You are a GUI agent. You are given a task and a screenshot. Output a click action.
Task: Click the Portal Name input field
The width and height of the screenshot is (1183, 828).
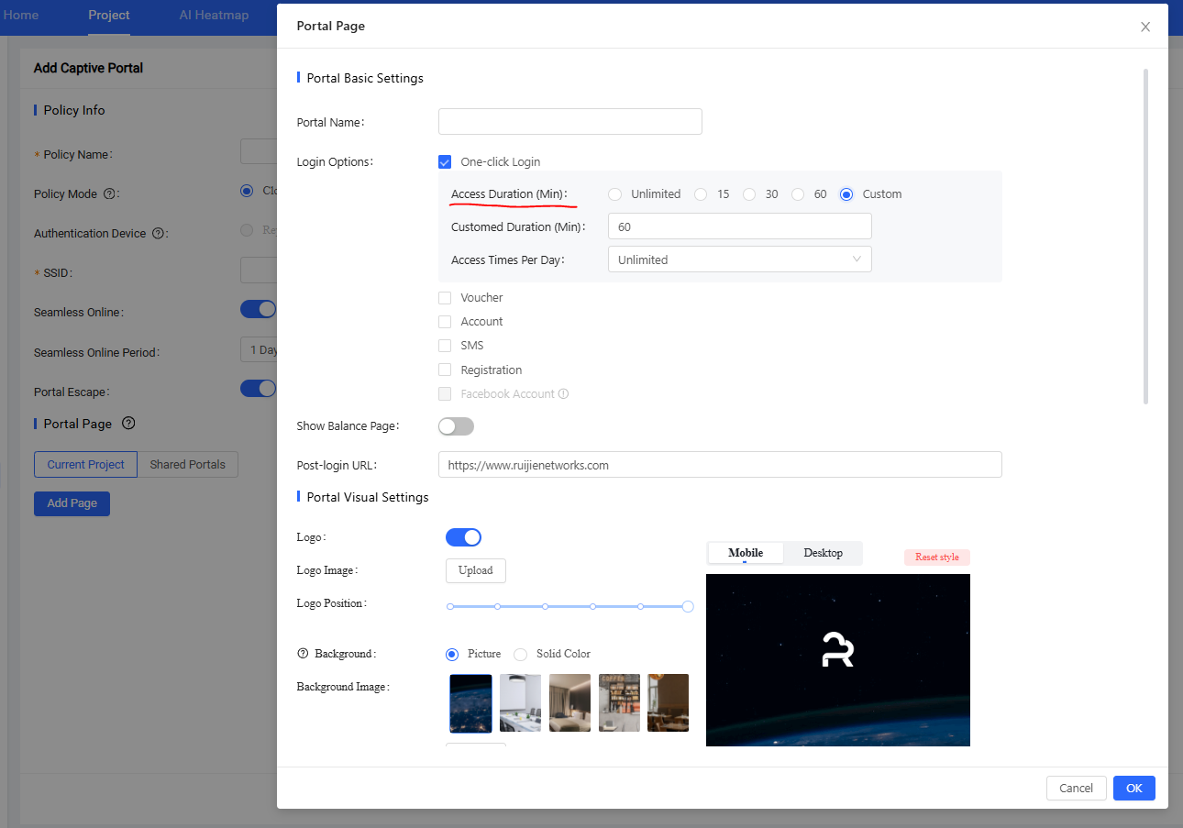[569, 122]
